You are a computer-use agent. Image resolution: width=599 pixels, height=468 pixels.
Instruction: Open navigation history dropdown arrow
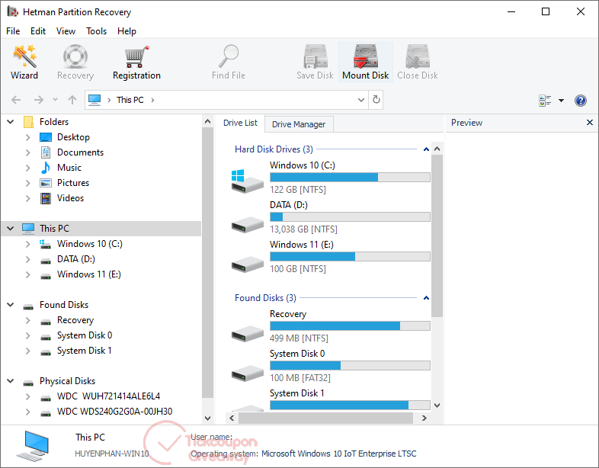56,100
